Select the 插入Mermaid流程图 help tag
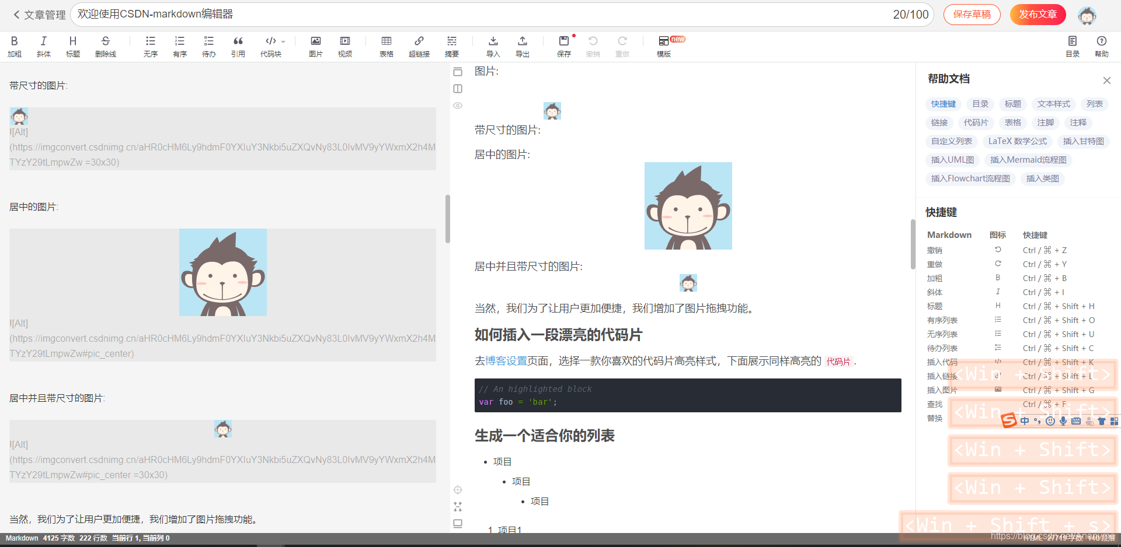The image size is (1121, 547). pos(1028,160)
